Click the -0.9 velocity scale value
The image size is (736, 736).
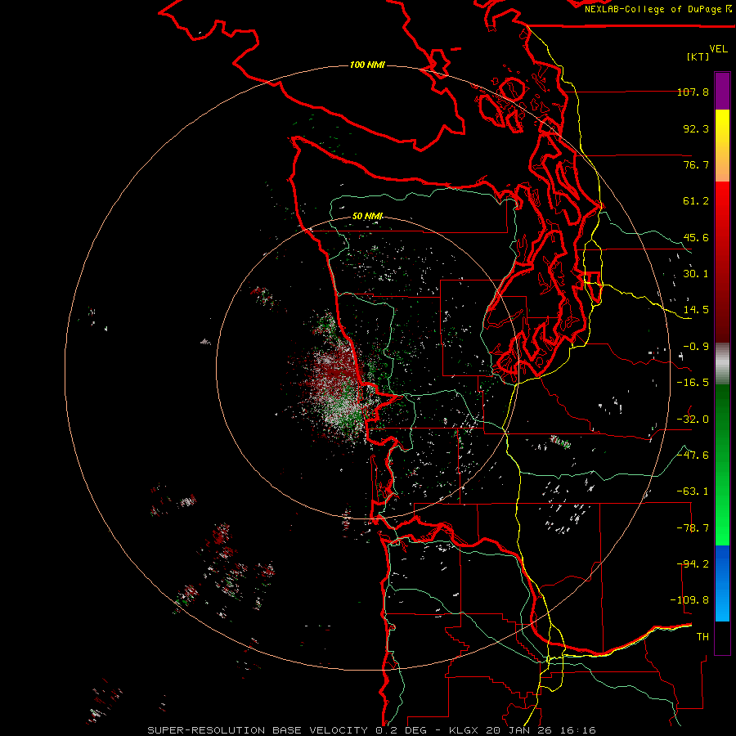tap(696, 347)
